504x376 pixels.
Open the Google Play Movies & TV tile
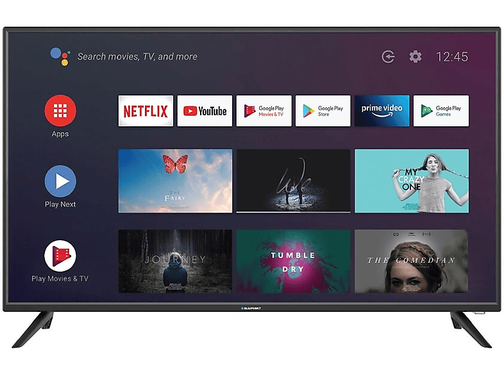click(x=264, y=111)
